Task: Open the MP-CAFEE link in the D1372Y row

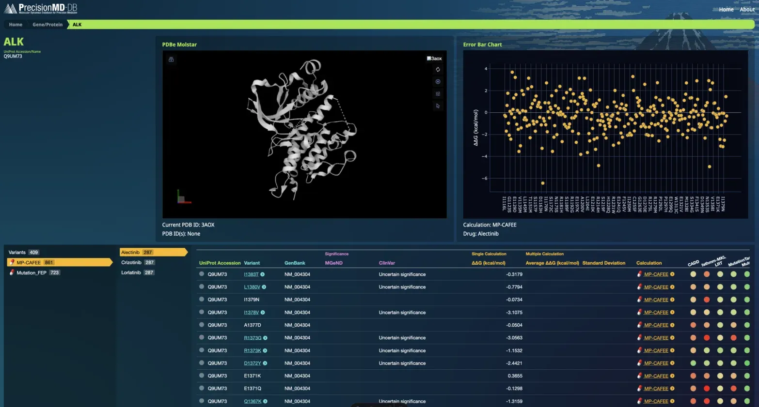Action: pos(656,363)
